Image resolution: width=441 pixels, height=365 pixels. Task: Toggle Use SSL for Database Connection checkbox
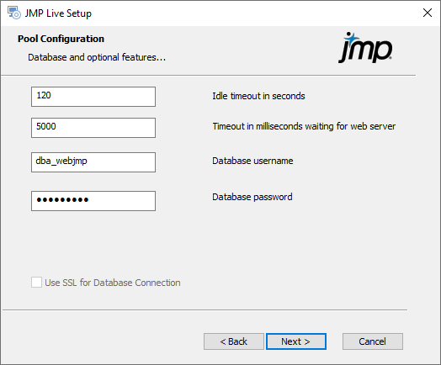[36, 283]
